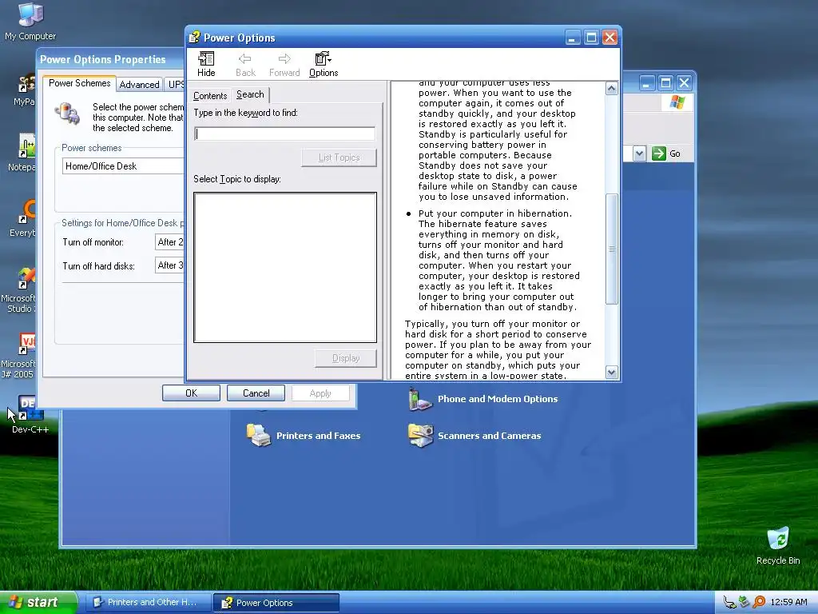Click the Apply button
Viewport: 818px width, 614px height.
point(320,393)
